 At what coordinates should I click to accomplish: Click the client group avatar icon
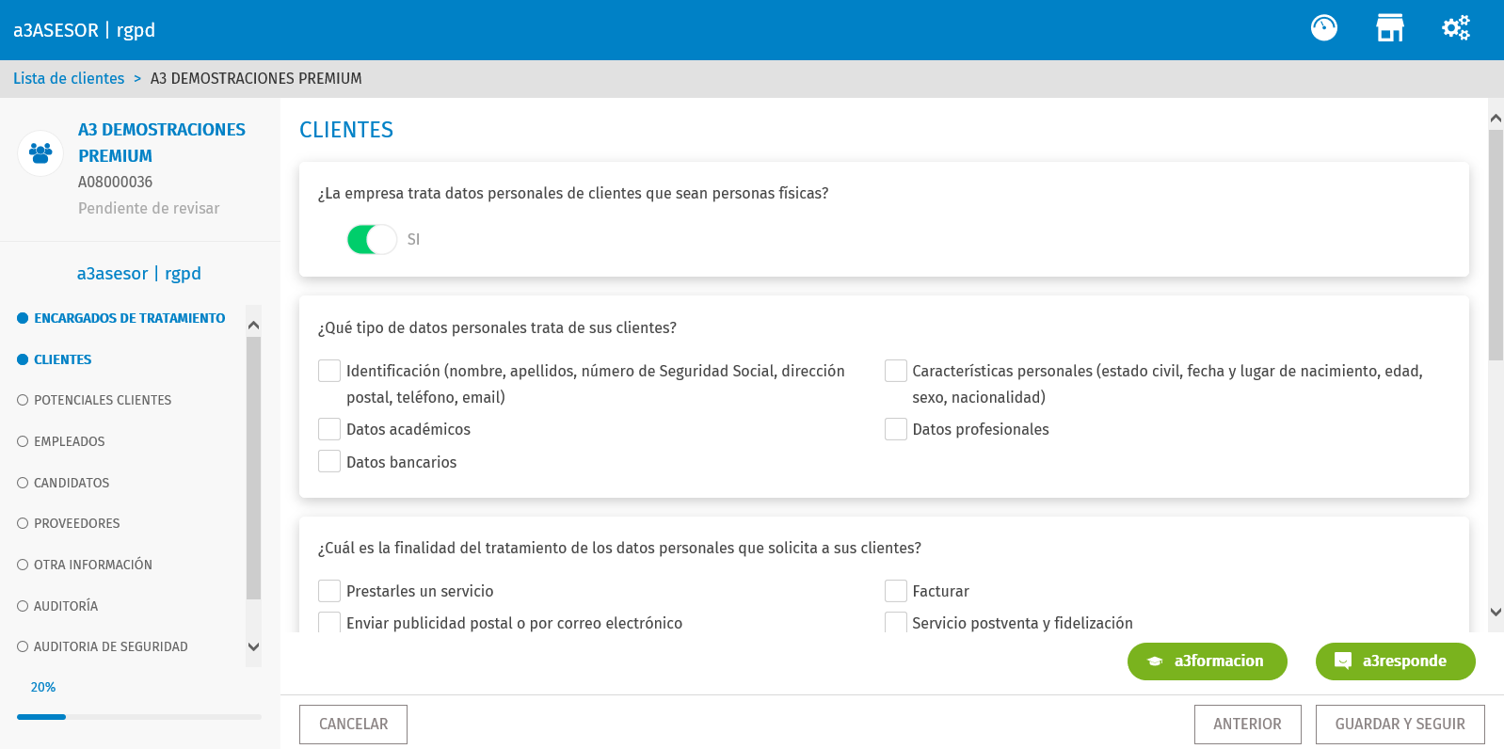40,152
